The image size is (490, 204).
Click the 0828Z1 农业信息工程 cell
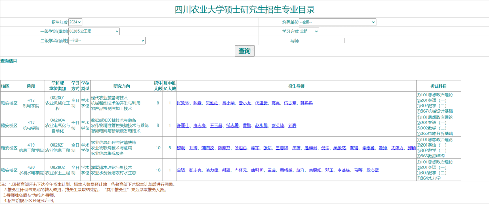58,148
